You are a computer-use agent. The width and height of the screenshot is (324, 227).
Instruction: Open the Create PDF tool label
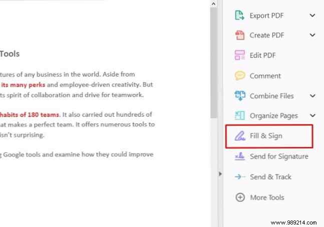[267, 35]
